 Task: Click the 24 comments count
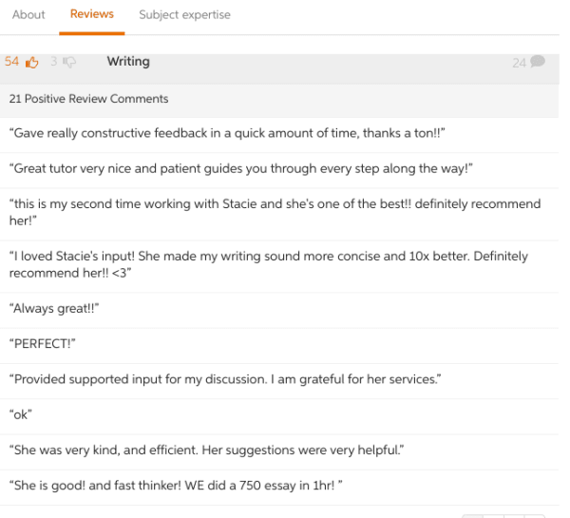click(x=519, y=63)
